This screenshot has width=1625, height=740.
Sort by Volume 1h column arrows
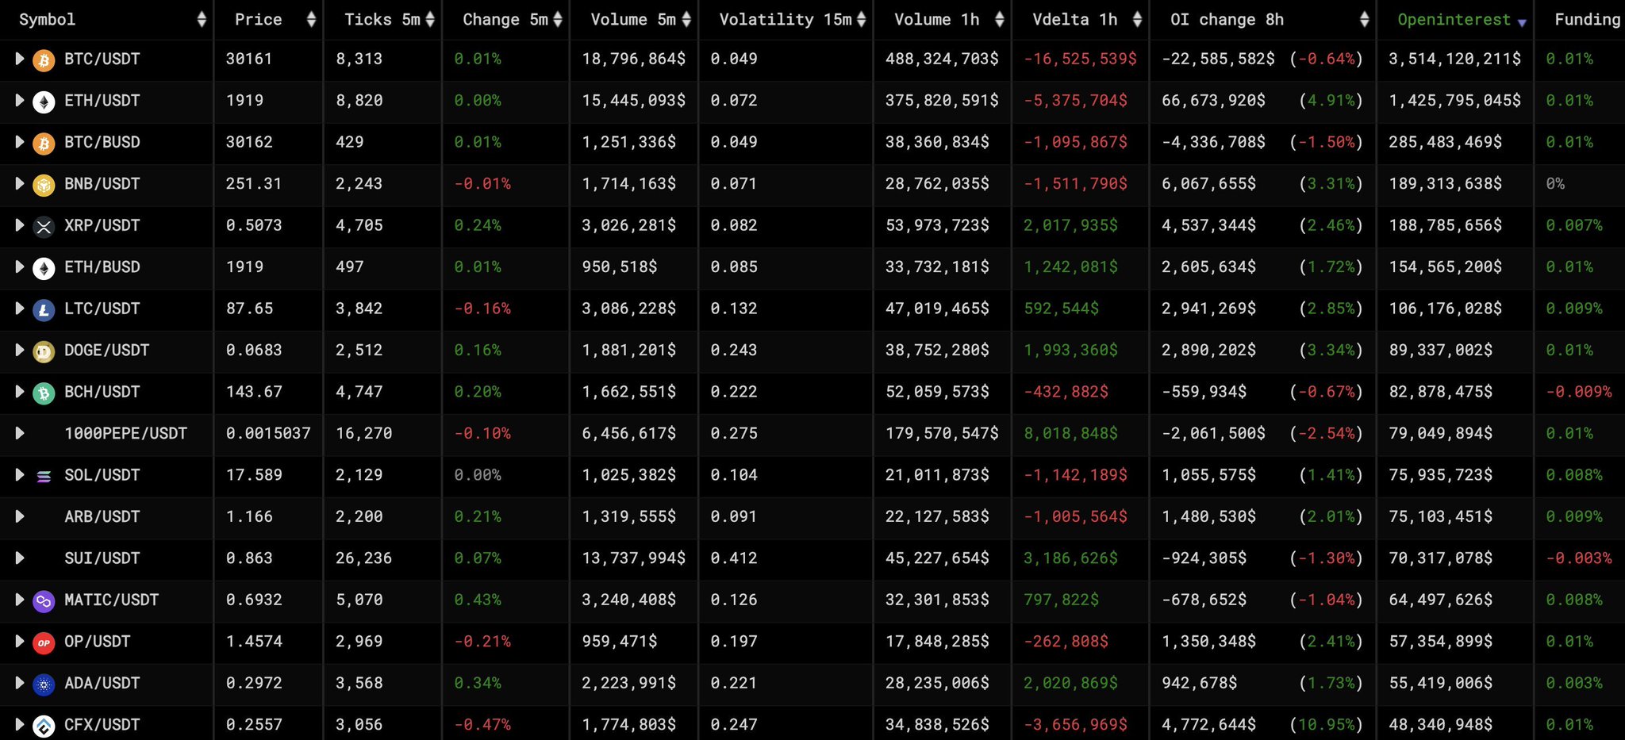pyautogui.click(x=1000, y=20)
